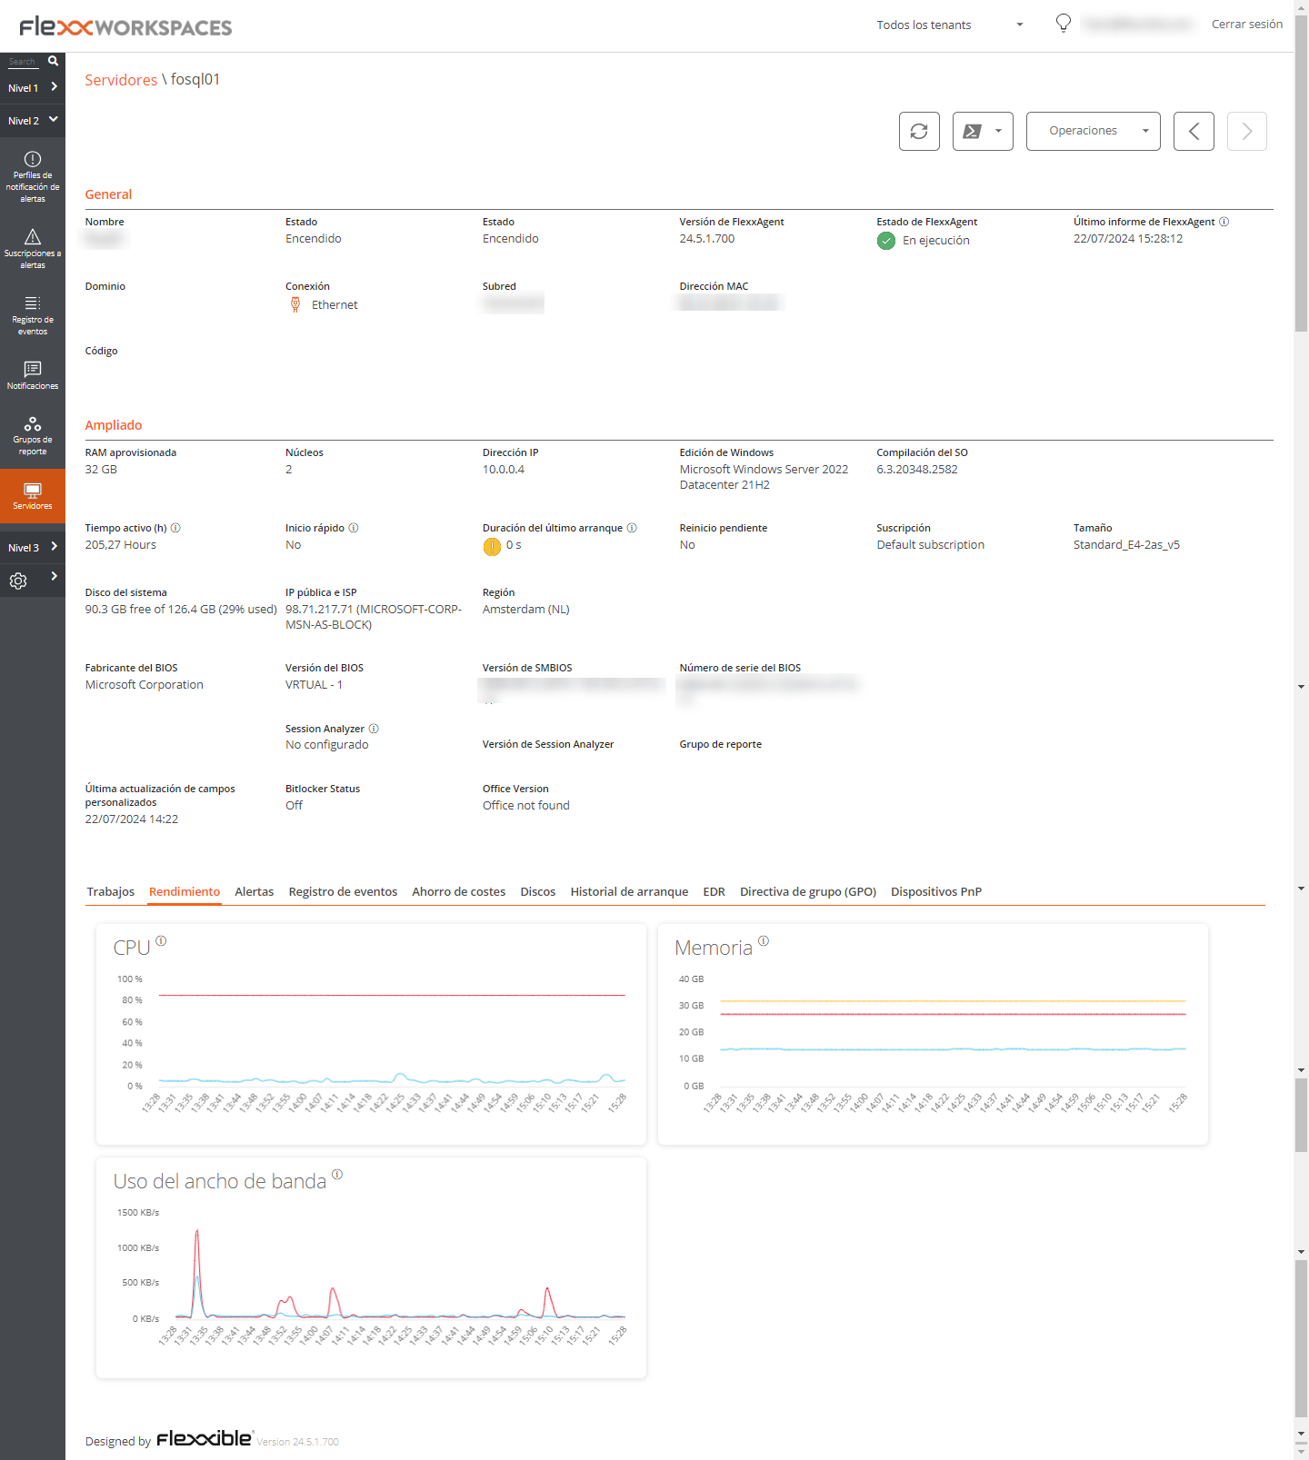Expand the Nivel 1 menu section

click(33, 88)
